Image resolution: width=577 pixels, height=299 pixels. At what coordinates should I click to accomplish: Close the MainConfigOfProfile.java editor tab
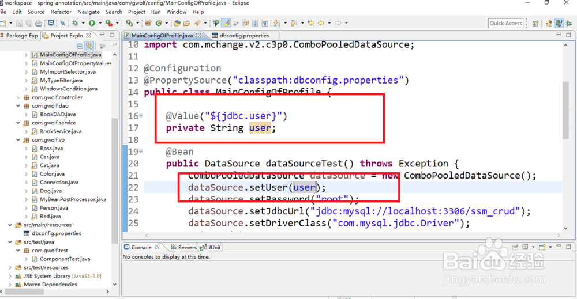198,35
